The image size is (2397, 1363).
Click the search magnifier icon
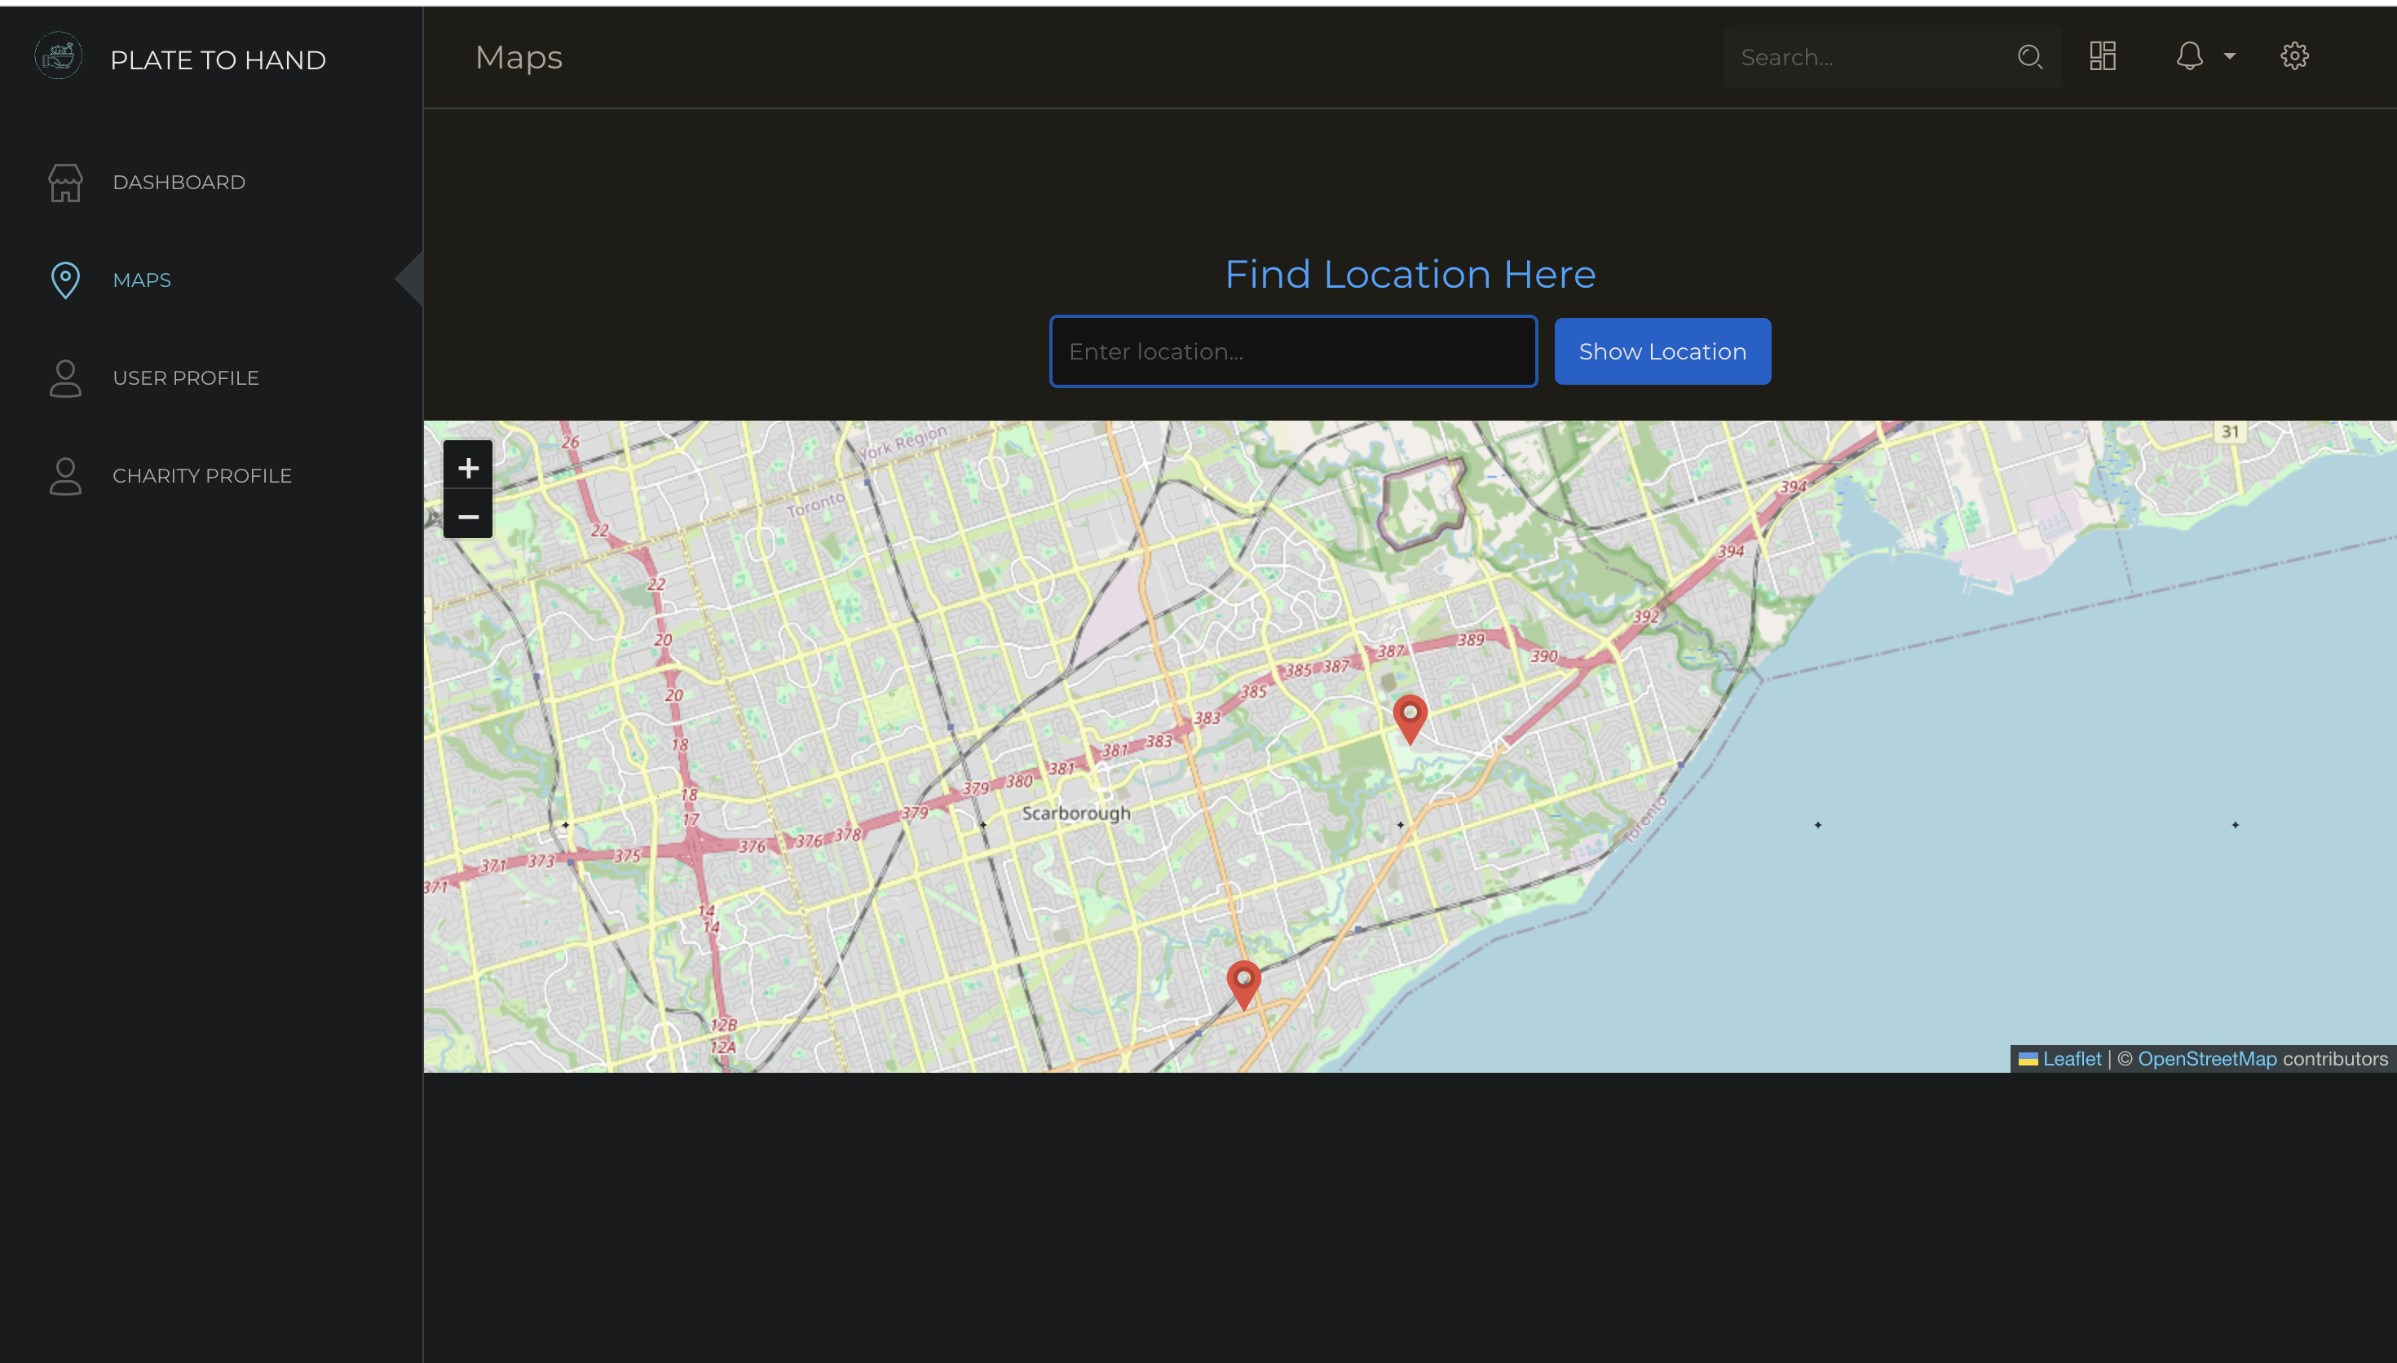click(2029, 57)
